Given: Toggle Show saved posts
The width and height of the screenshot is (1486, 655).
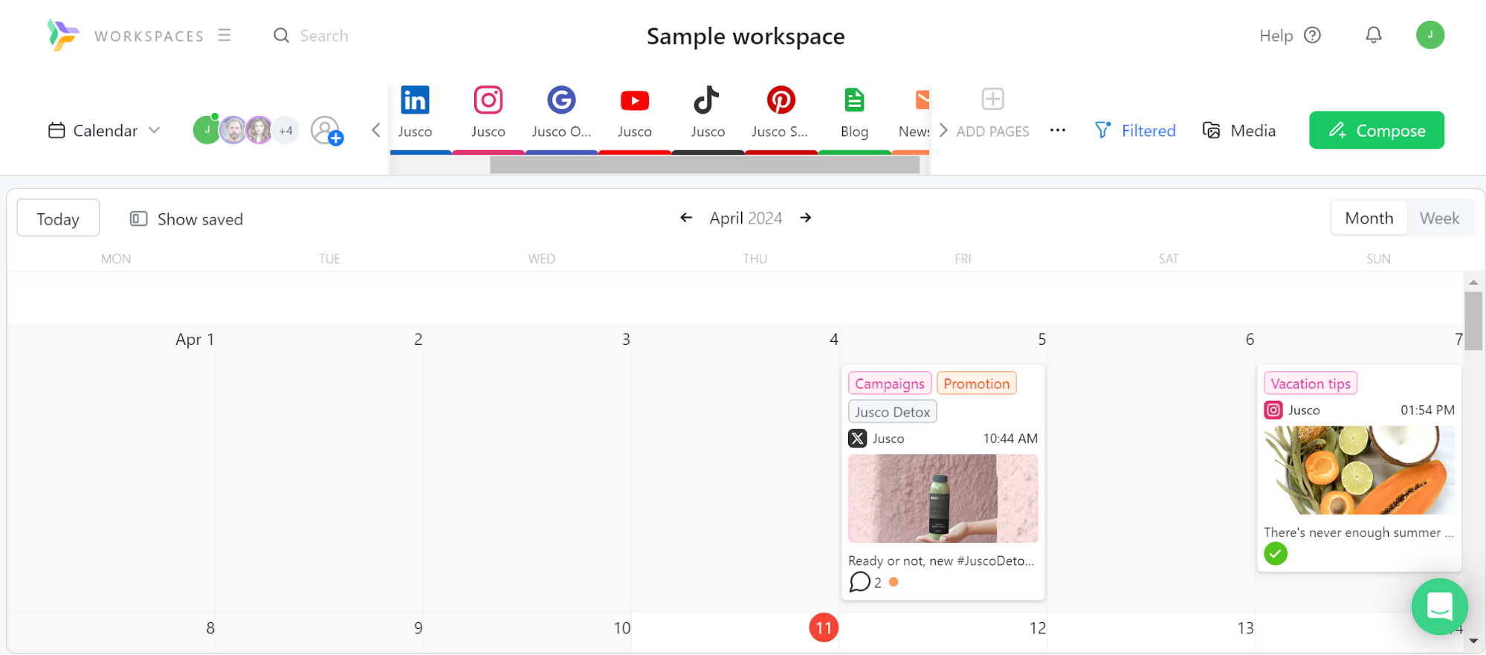Looking at the screenshot, I should 187,219.
